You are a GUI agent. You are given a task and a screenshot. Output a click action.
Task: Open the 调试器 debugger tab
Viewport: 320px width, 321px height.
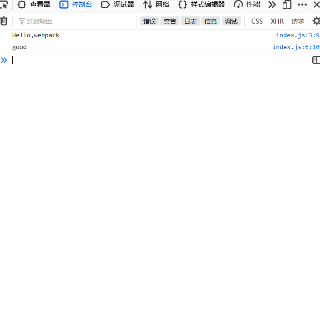coord(118,5)
